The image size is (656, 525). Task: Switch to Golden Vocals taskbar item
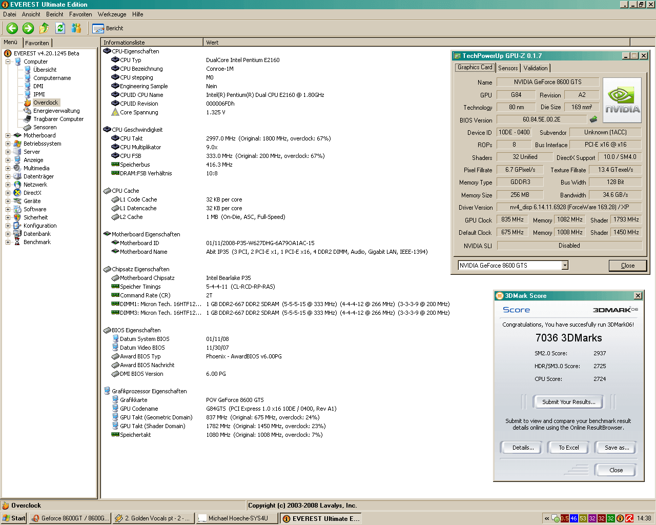(x=153, y=518)
